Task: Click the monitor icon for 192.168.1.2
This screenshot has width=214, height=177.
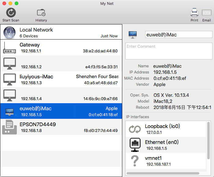Action: pos(9,64)
